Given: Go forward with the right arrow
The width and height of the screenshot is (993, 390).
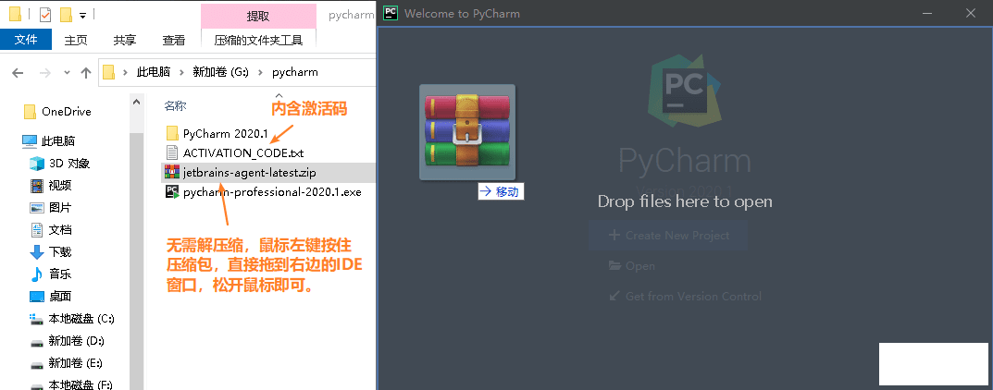Looking at the screenshot, I should click(45, 73).
